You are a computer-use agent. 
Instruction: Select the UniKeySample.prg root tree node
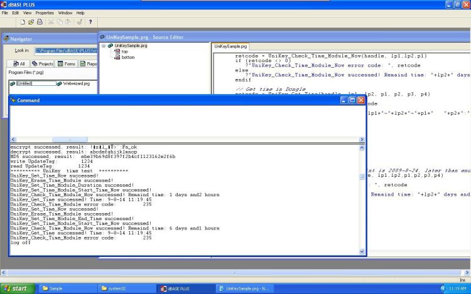pos(131,46)
